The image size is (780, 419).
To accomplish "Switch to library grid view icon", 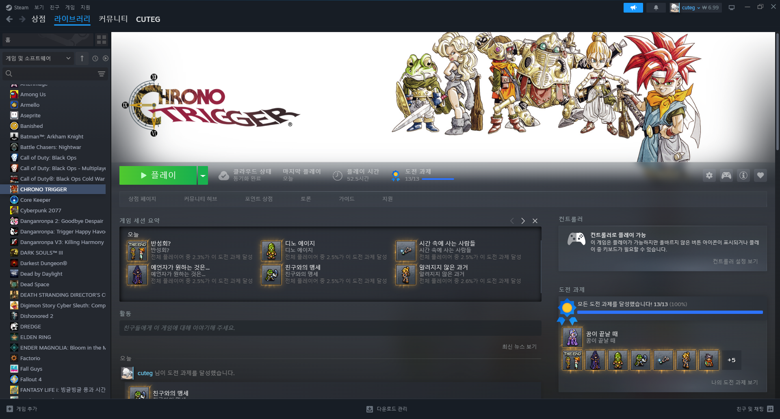I will coord(102,40).
